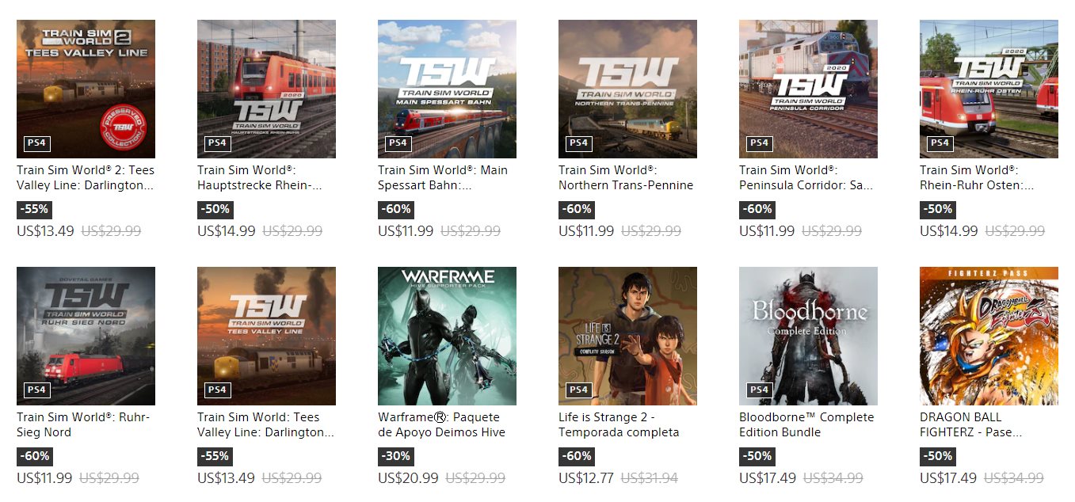Open Train Sim World: Ruhr-Sieg Nord title link
1075x502 pixels.
[x=83, y=424]
